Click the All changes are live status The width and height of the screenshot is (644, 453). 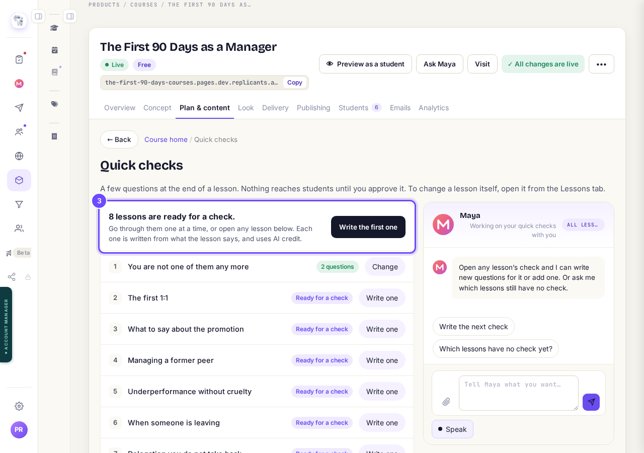click(543, 64)
